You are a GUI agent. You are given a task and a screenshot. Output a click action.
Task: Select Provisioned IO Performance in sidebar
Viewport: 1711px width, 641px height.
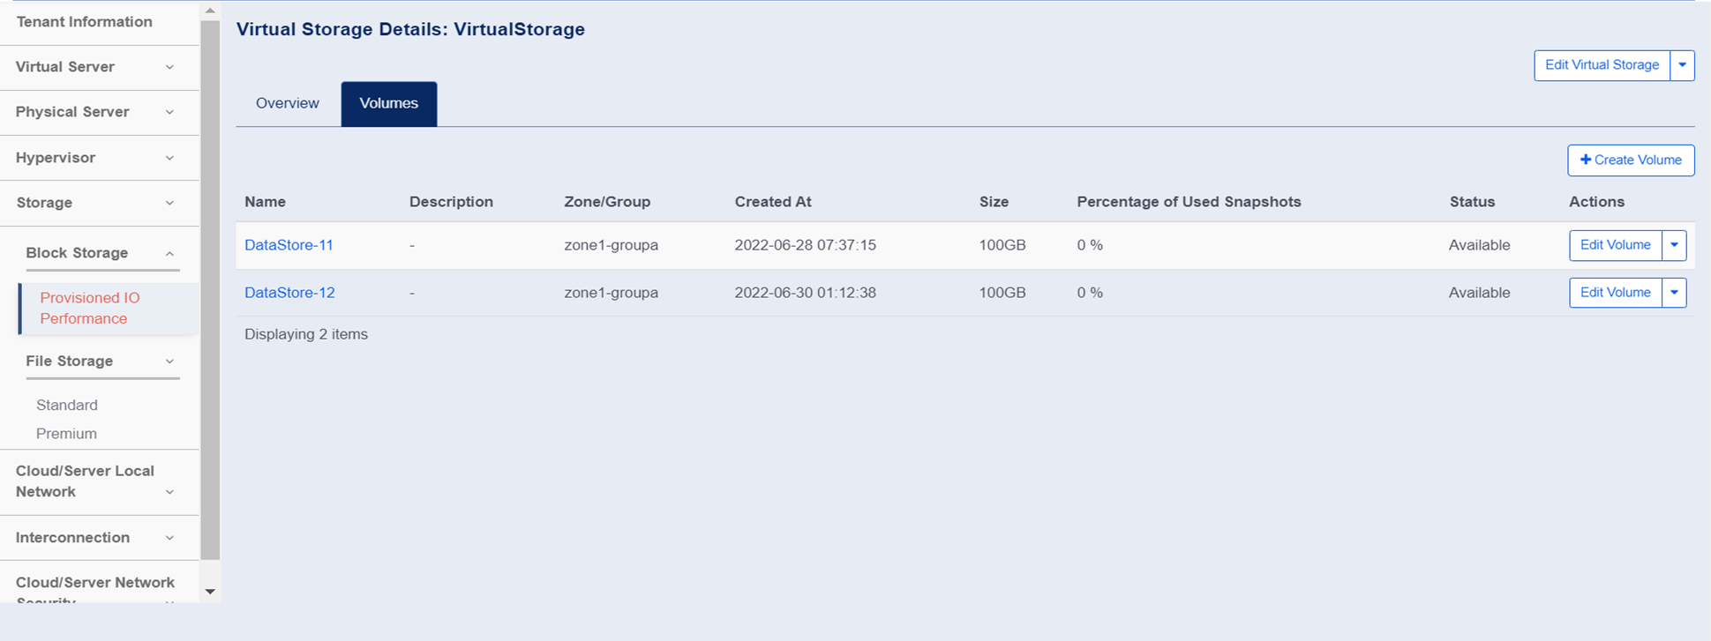click(90, 308)
